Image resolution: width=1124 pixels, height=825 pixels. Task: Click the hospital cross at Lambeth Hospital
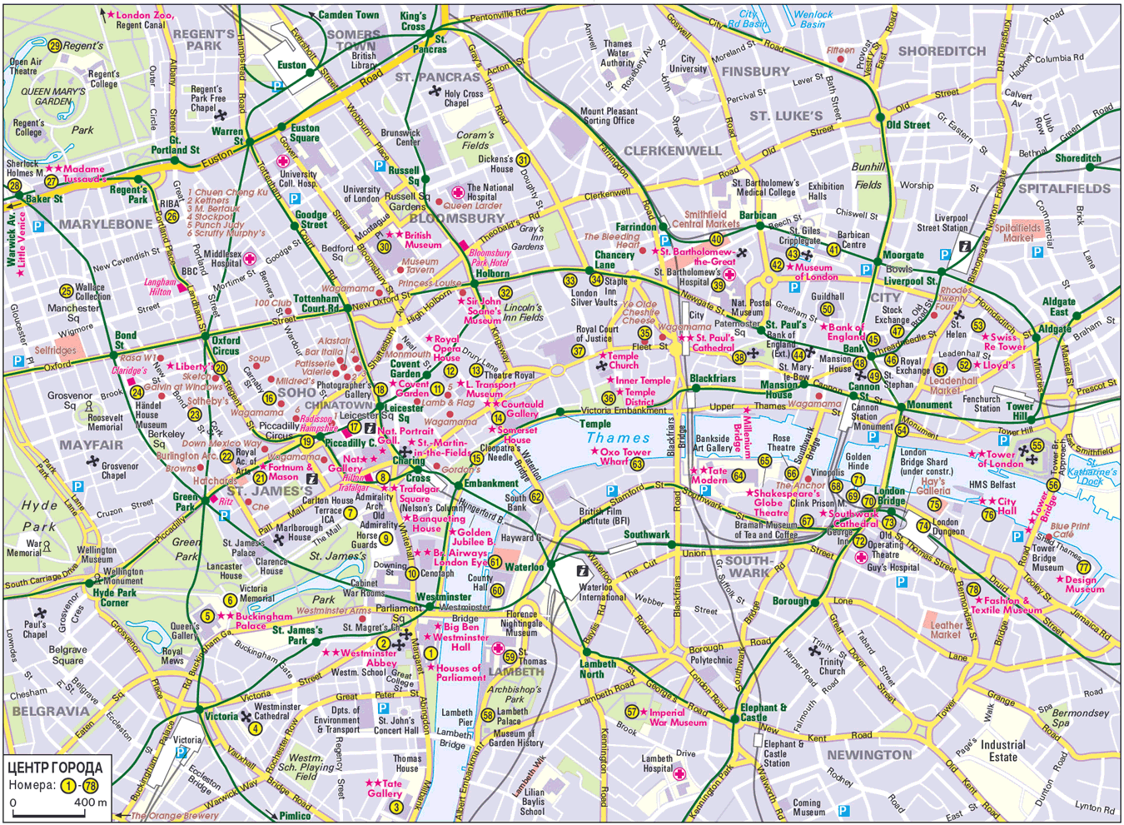click(680, 775)
